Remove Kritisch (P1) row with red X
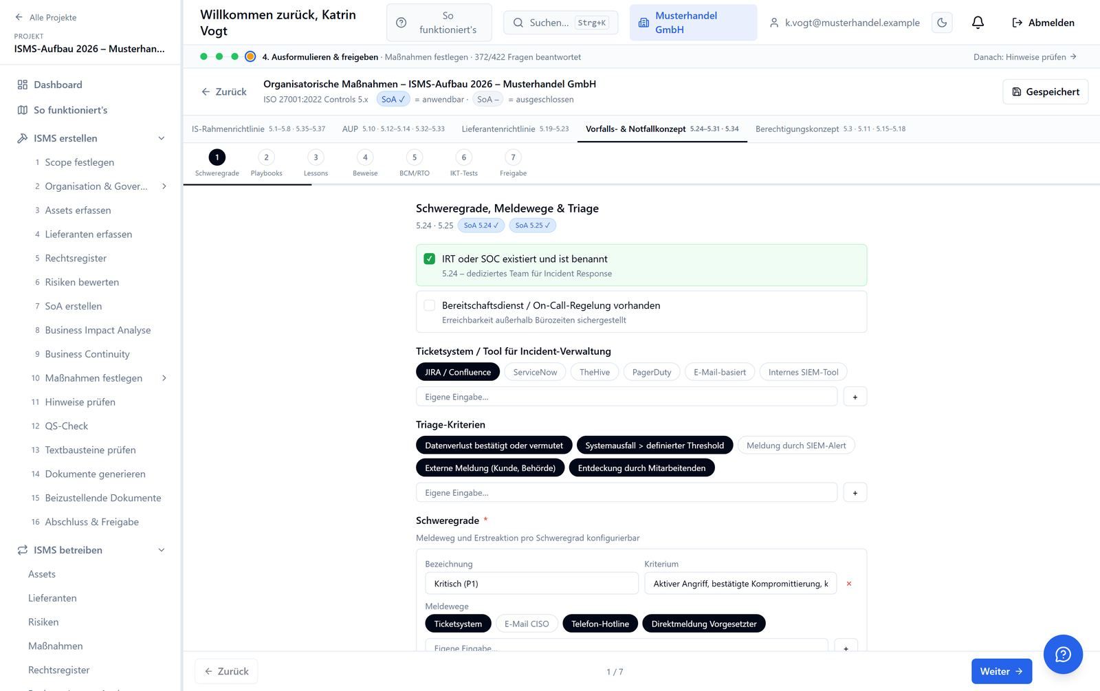 point(849,584)
